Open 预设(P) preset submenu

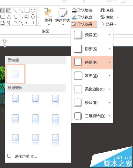coord(92,35)
